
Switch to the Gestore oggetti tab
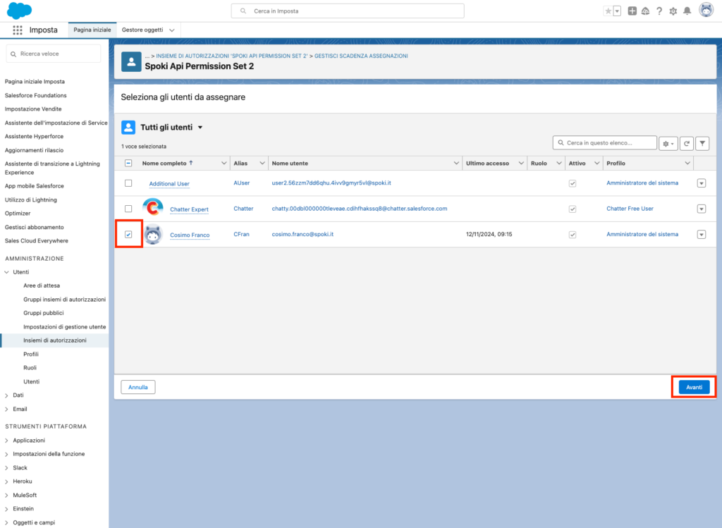142,30
